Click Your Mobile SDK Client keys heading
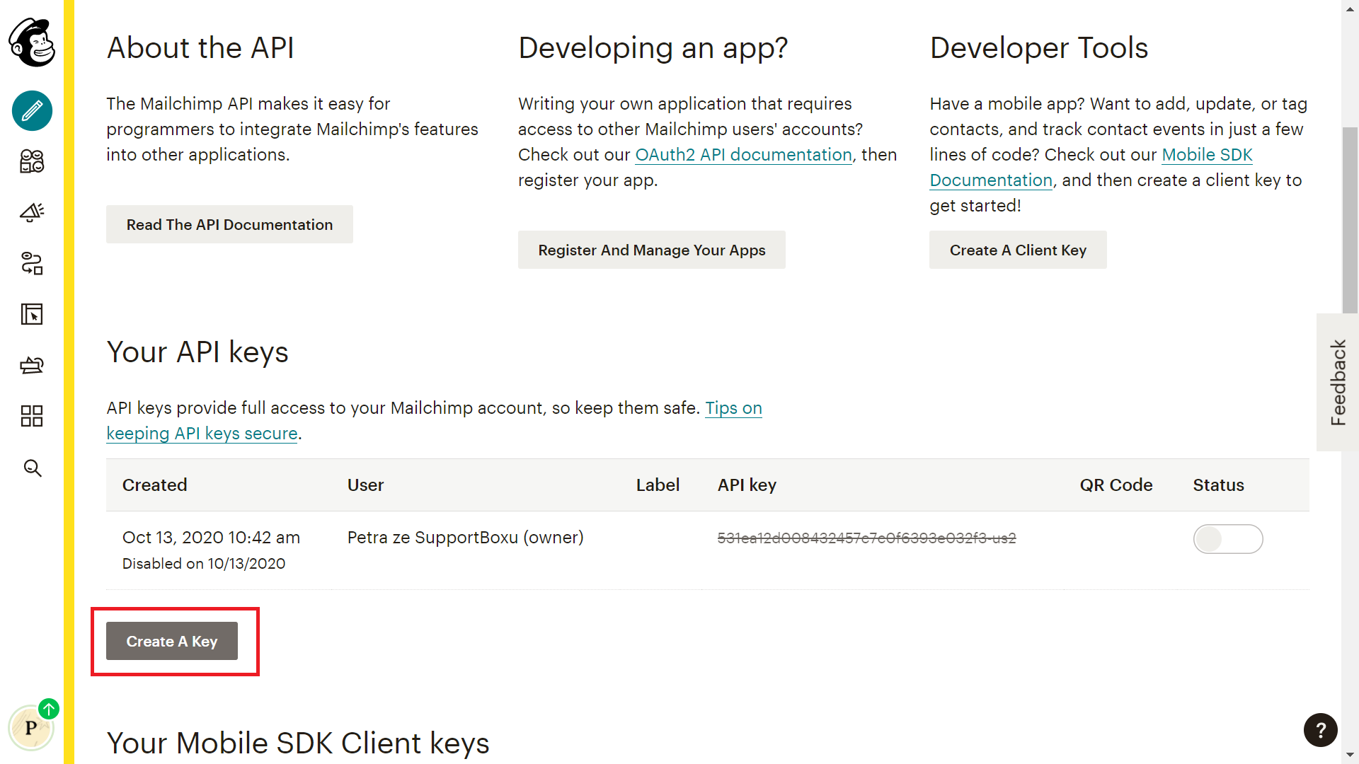This screenshot has width=1359, height=764. (298, 743)
